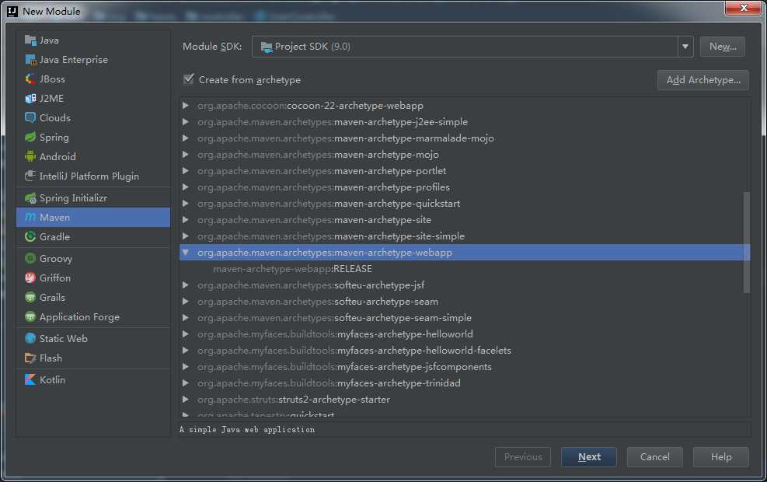The height and width of the screenshot is (482, 767).
Task: Select the Static Web globe icon
Action: click(x=30, y=339)
